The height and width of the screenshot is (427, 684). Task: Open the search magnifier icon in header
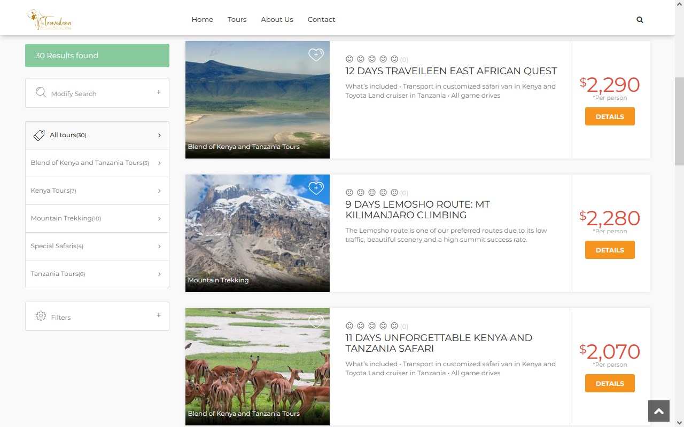point(640,20)
